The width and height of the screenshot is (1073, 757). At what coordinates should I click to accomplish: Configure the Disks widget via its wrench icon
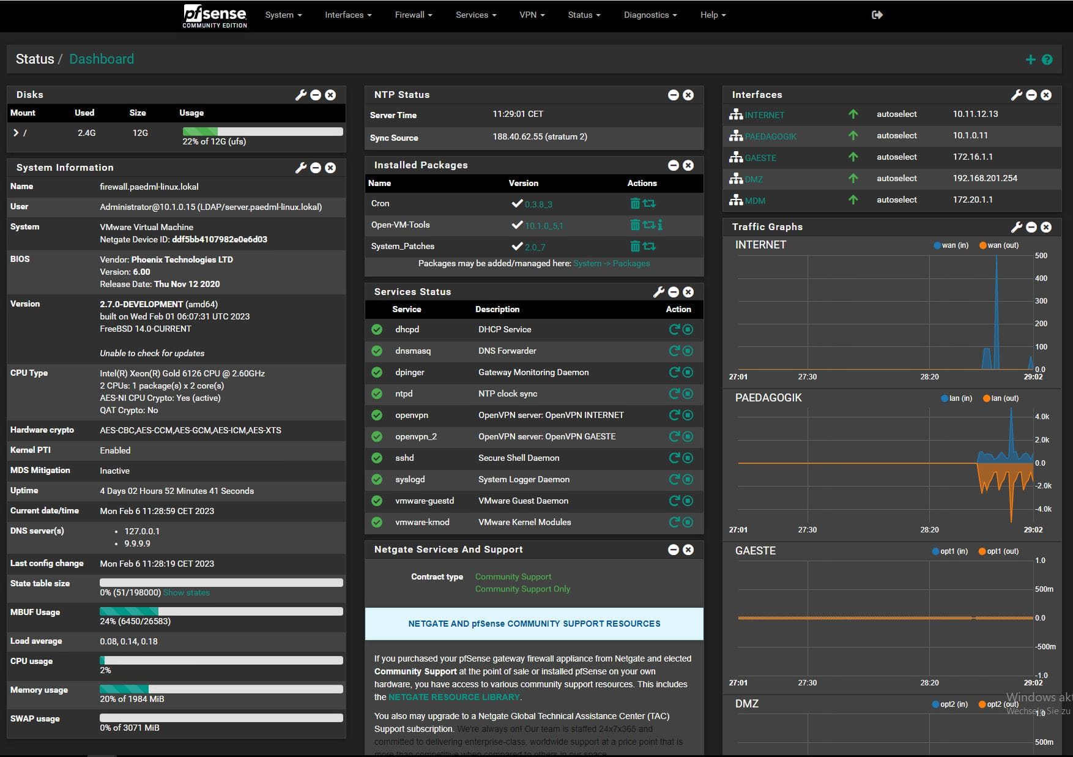coord(301,95)
